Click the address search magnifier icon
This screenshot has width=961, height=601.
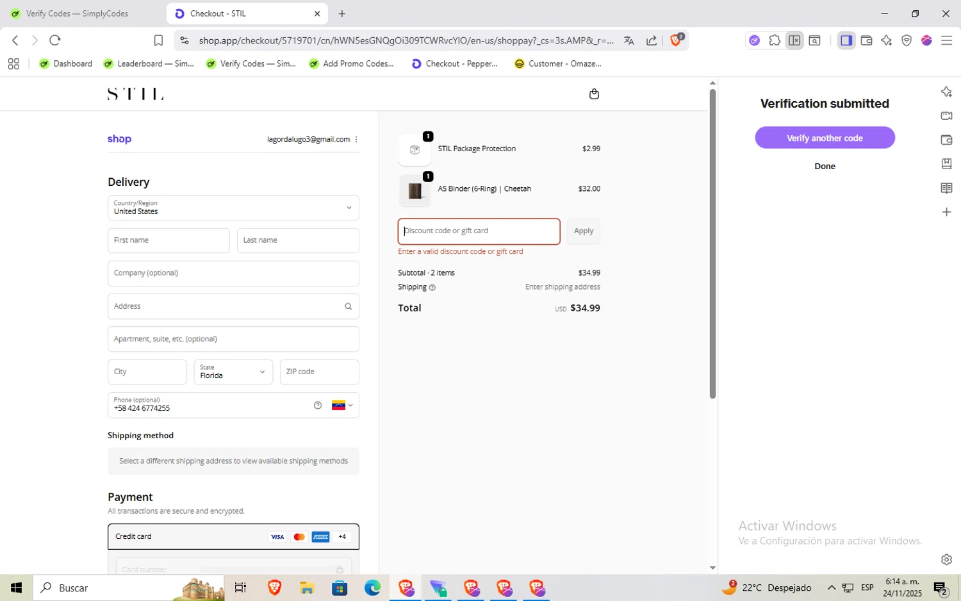[x=349, y=306]
